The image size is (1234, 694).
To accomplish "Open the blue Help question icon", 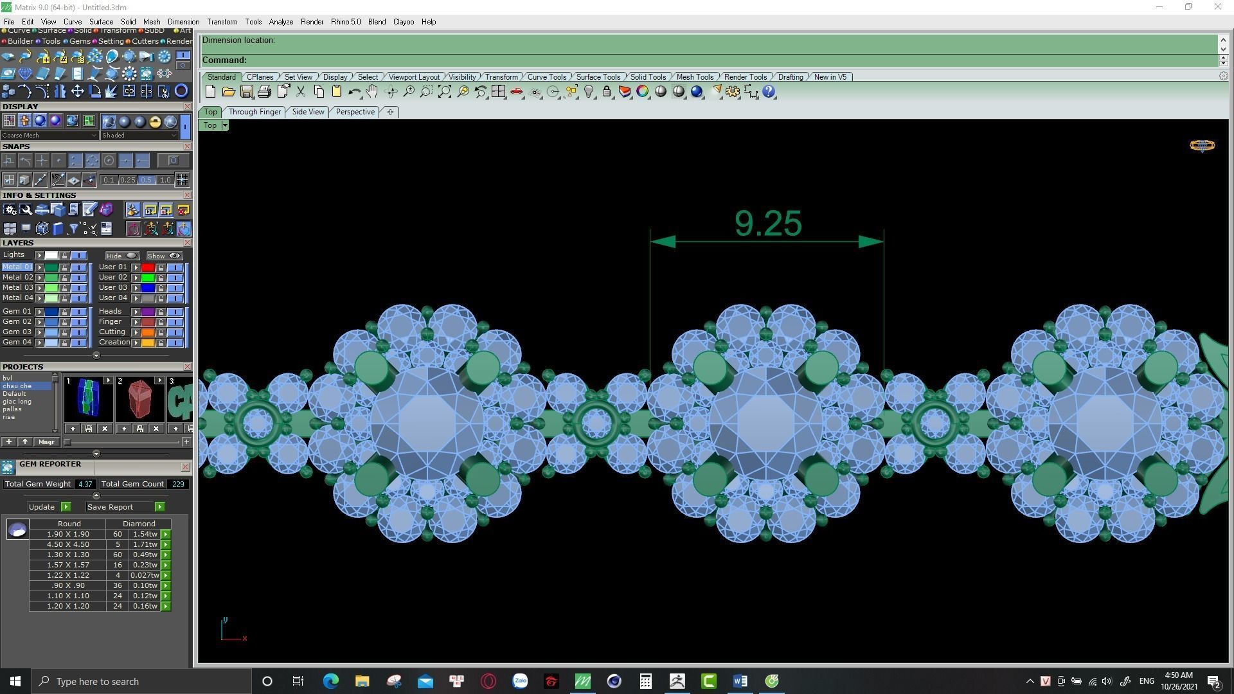I will click(x=769, y=92).
